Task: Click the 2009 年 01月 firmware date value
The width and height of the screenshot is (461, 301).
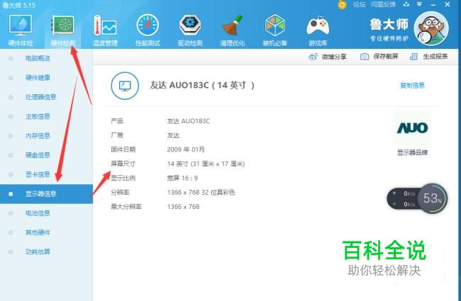Action: click(186, 149)
